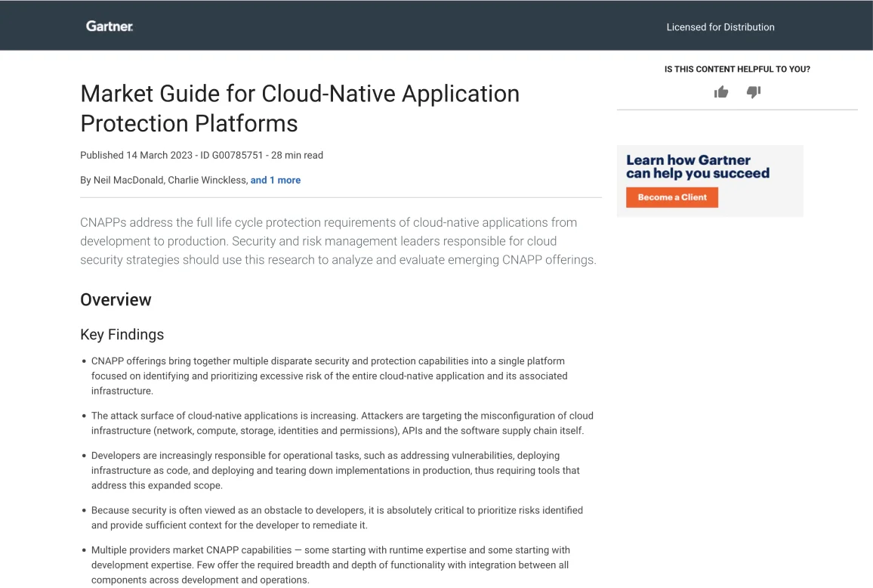This screenshot has width=873, height=588.
Task: Click the published date 14 March 2023
Action: (x=159, y=155)
